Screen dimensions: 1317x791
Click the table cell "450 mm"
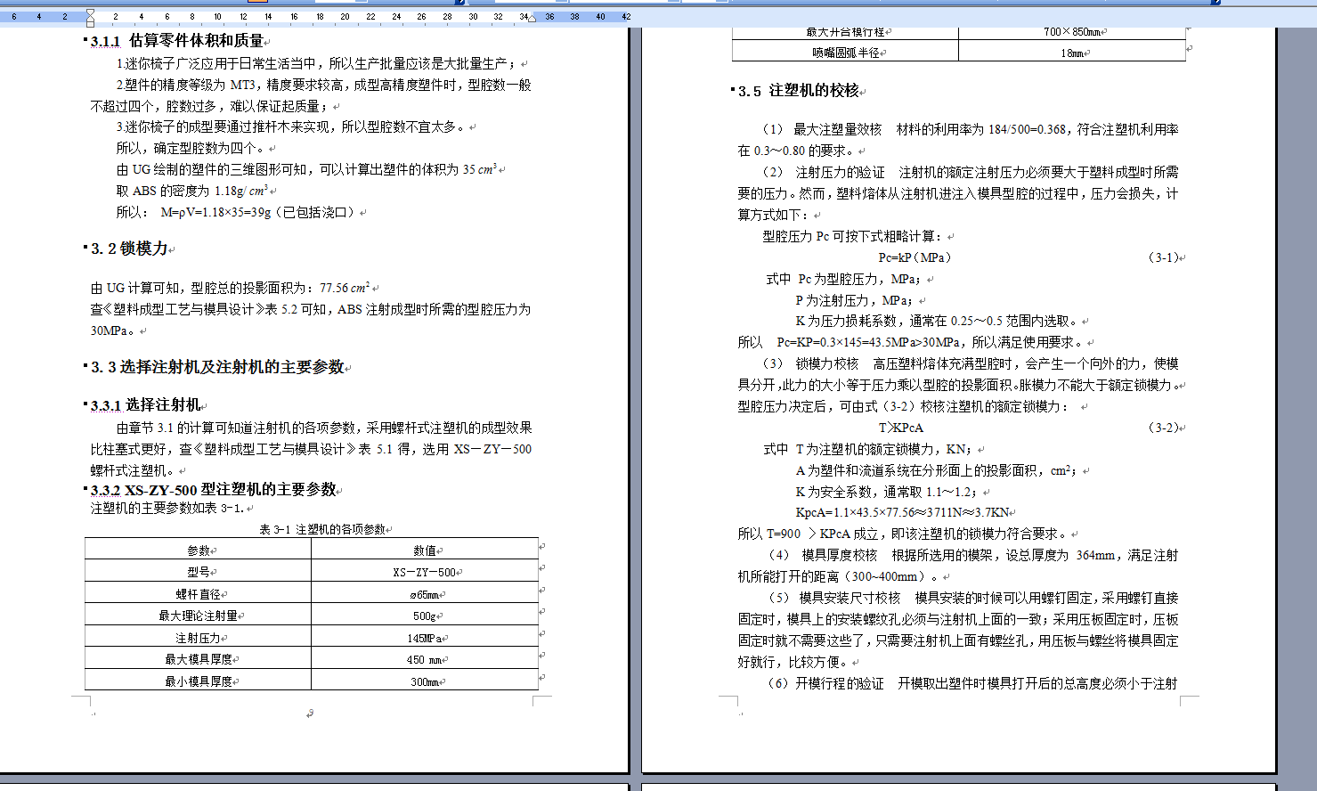(425, 658)
